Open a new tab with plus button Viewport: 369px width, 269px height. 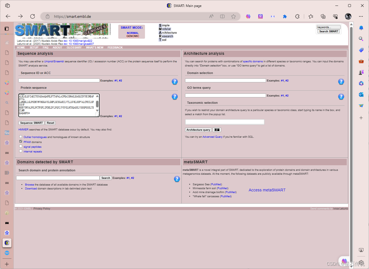pos(7,264)
